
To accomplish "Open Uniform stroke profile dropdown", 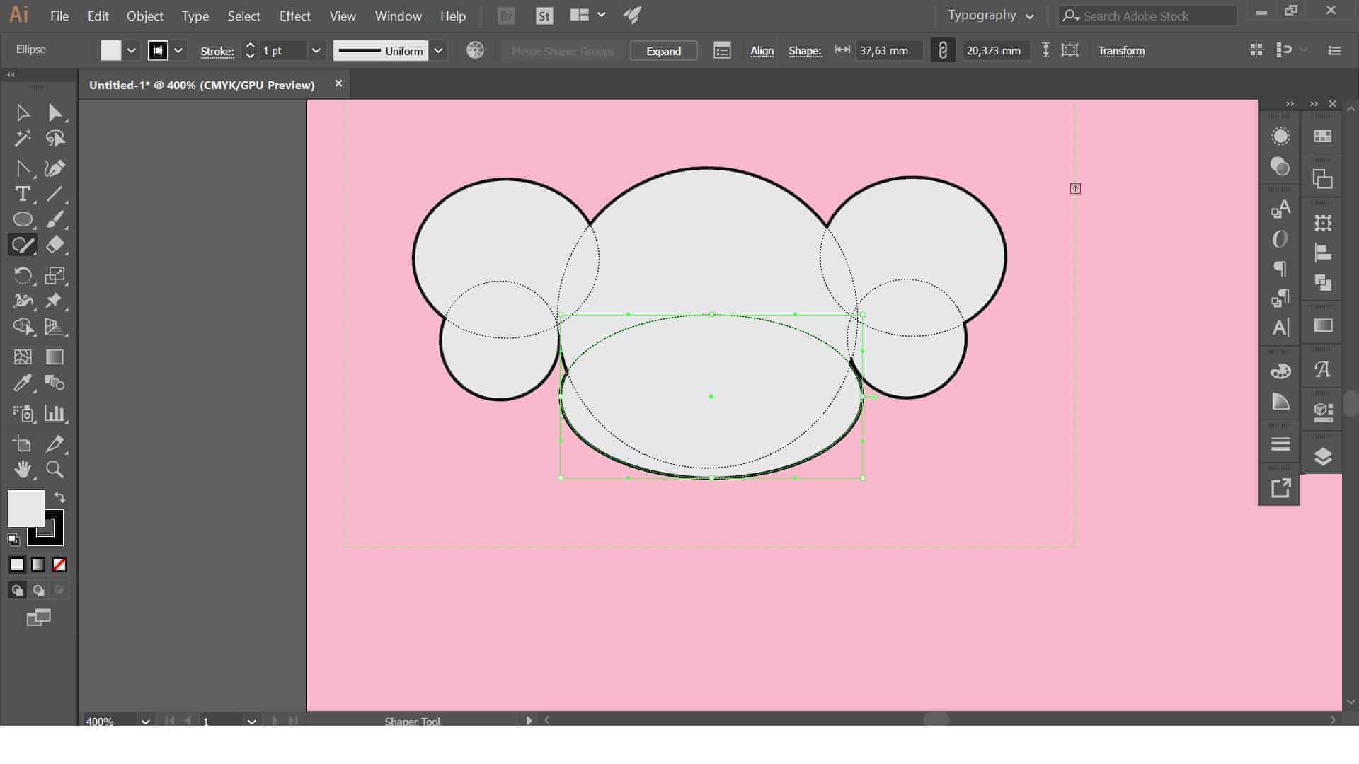I will tap(439, 50).
